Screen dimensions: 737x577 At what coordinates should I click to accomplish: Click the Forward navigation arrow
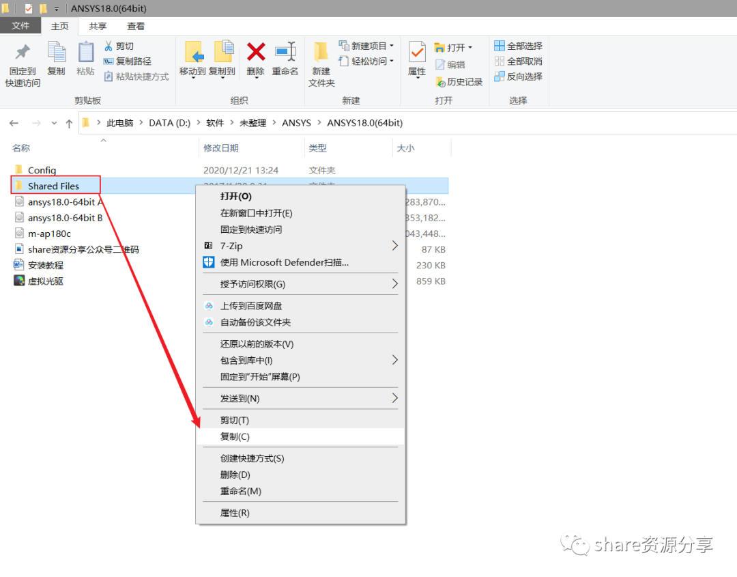[x=36, y=123]
